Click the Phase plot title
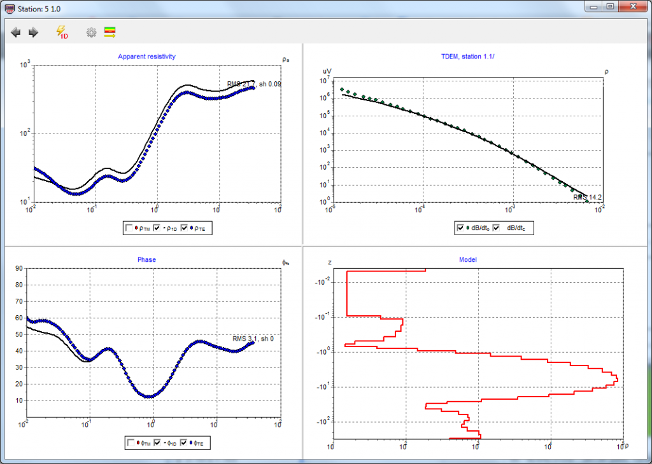 146,259
